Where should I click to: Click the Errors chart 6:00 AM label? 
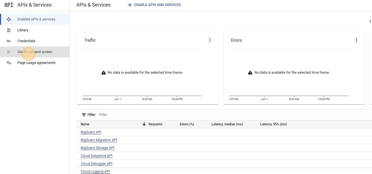coord(294,99)
